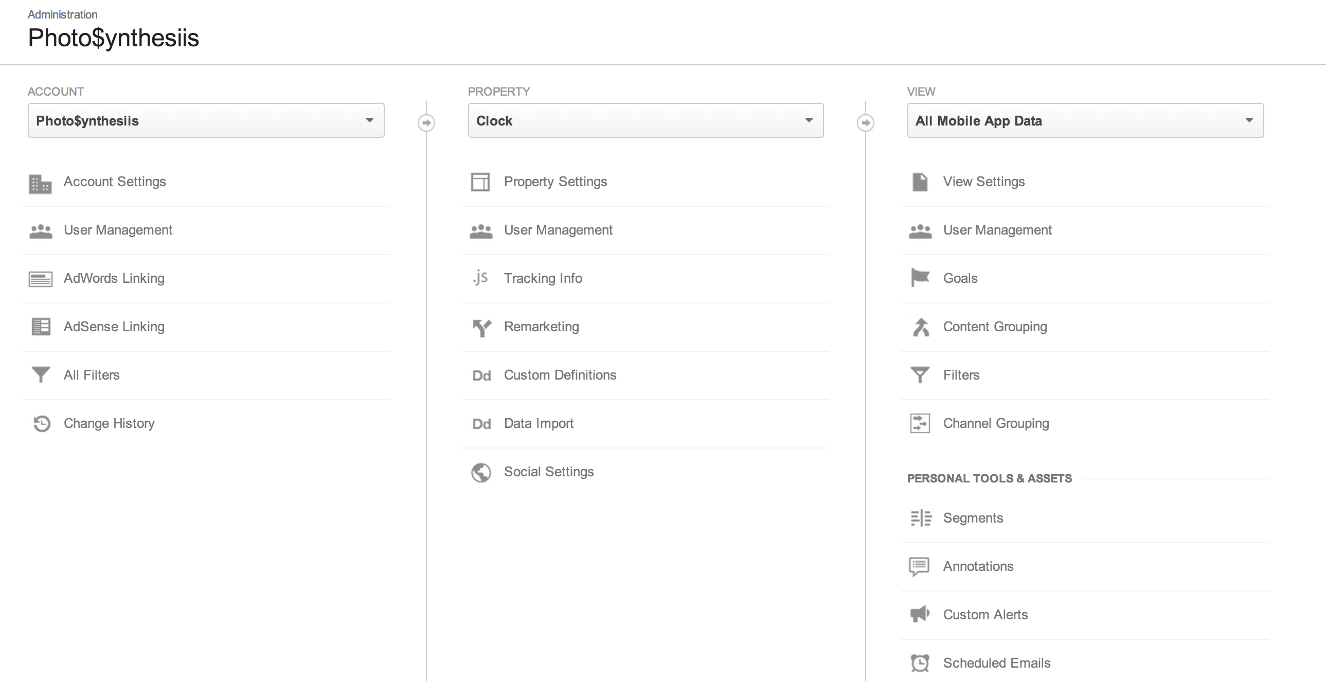Image resolution: width=1326 pixels, height=681 pixels.
Task: Open Custom Definitions menu item
Action: point(560,375)
